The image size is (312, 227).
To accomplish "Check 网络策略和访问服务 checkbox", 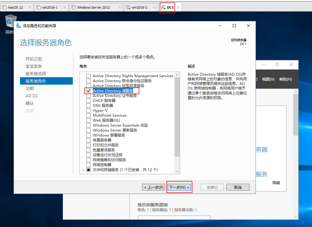I will [88, 160].
